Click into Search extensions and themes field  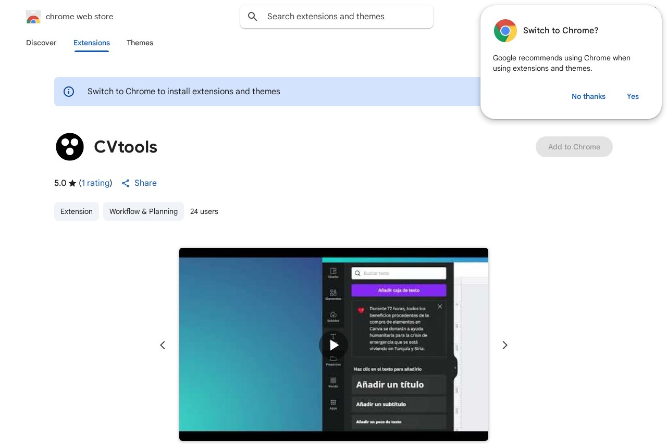tap(337, 17)
